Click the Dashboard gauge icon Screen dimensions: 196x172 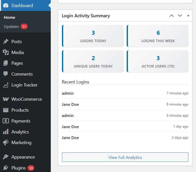coord(6,5)
